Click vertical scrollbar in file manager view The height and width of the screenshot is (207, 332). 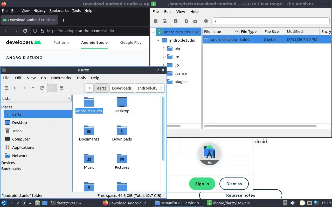pos(163,129)
